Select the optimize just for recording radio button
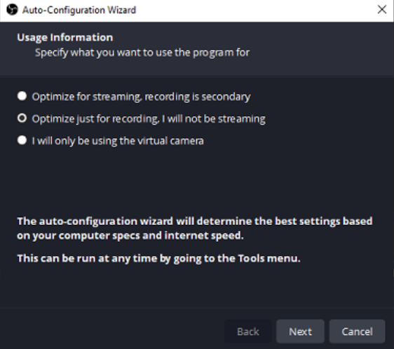 click(x=22, y=118)
